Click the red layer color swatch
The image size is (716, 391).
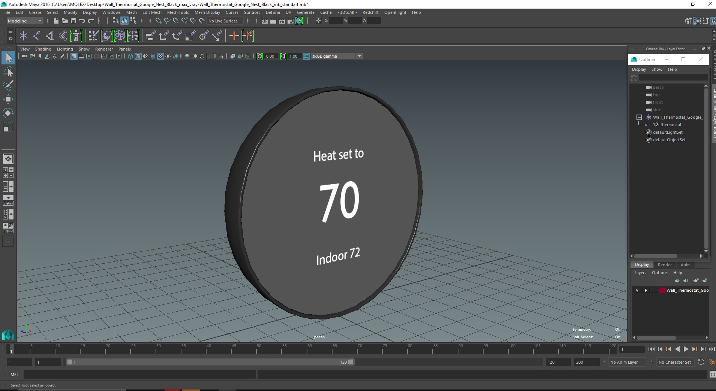(x=662, y=290)
